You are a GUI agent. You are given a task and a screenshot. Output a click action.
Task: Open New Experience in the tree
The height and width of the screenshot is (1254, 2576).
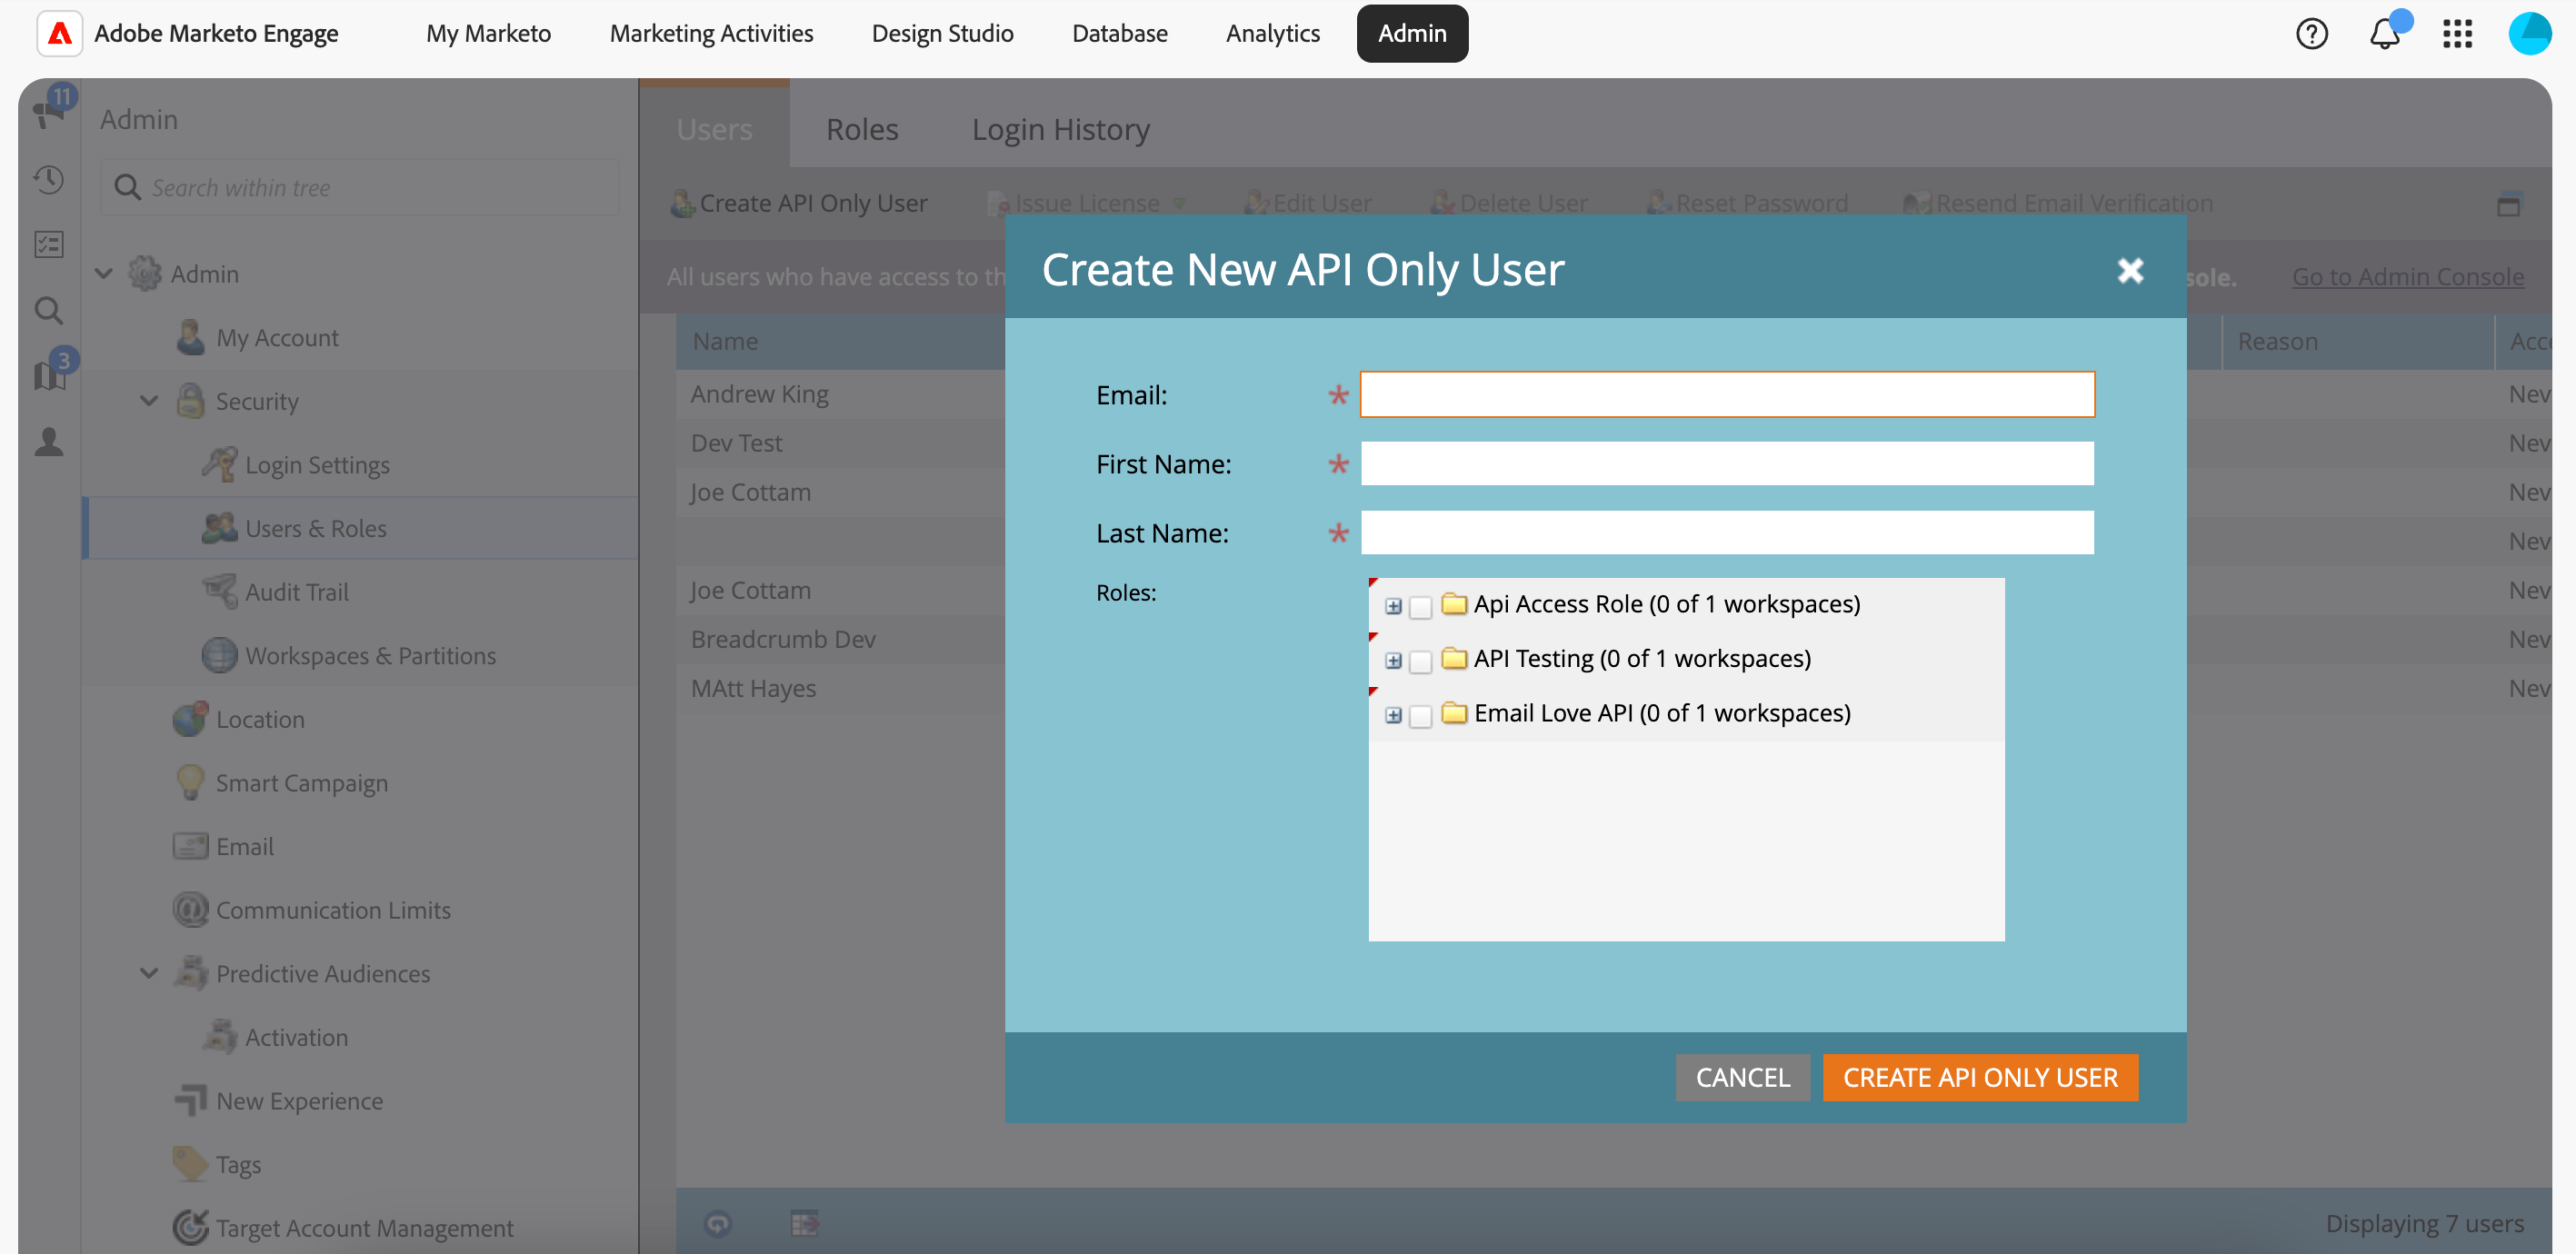coord(299,1101)
